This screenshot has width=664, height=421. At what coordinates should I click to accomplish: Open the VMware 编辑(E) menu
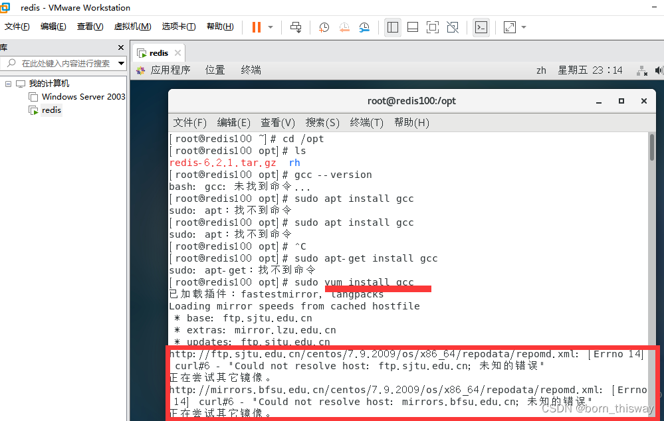pyautogui.click(x=53, y=27)
